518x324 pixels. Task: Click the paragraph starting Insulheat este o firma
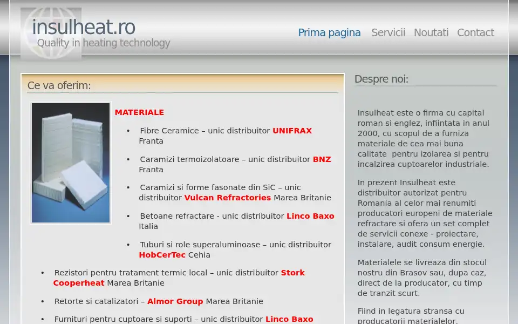[x=424, y=139]
